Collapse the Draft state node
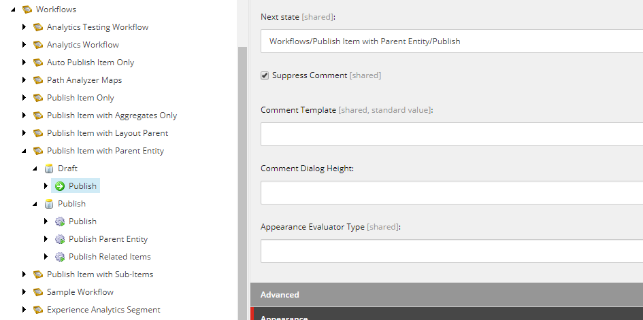Screen dimensions: 643x320 35,168
